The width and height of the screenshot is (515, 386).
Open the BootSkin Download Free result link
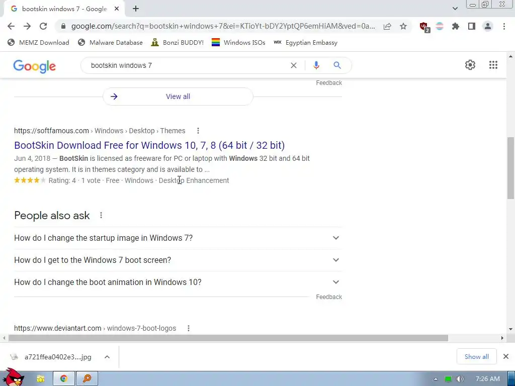(149, 145)
